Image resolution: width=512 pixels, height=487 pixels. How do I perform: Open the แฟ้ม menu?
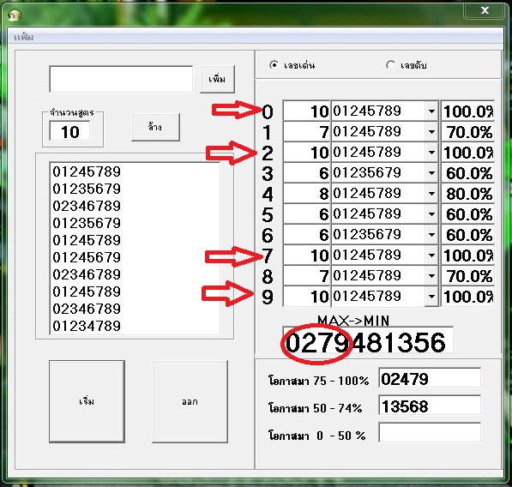(x=23, y=37)
